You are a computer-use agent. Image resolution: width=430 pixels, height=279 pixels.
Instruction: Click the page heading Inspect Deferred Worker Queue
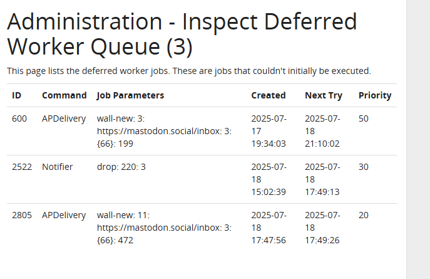coord(182,34)
